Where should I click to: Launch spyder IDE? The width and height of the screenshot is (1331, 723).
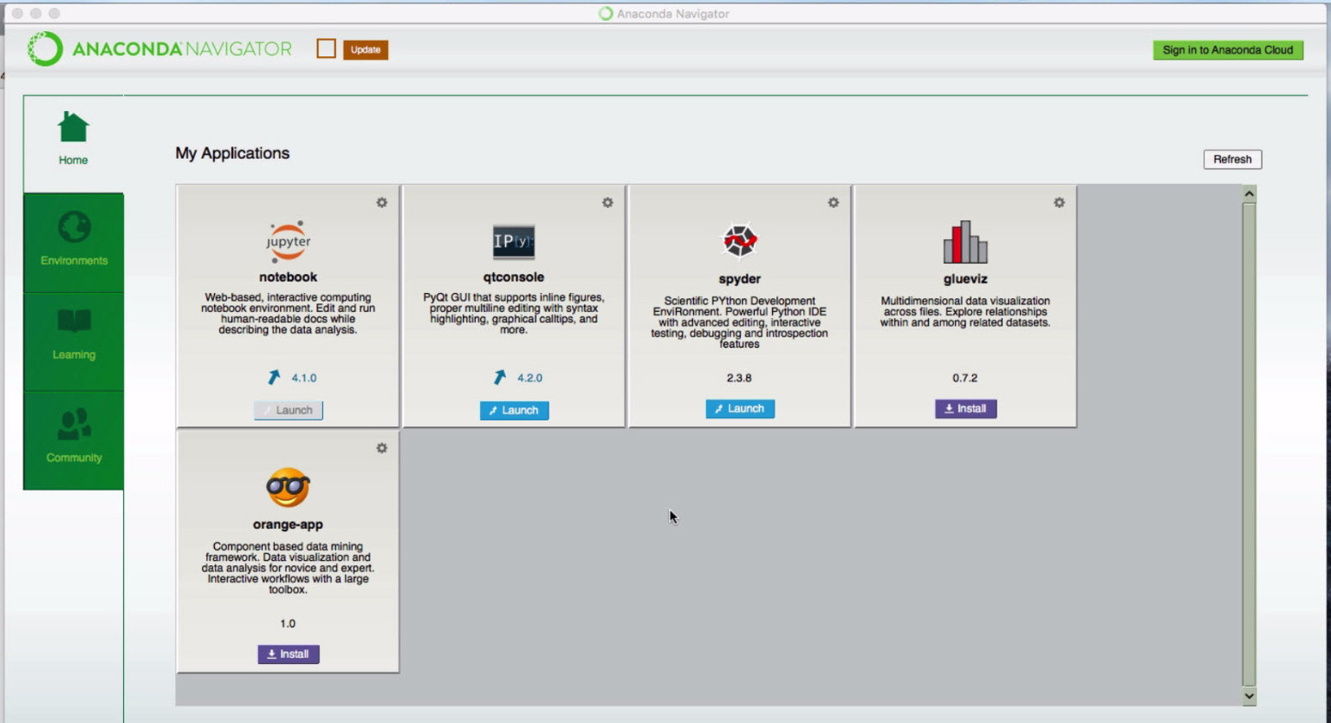(x=740, y=408)
